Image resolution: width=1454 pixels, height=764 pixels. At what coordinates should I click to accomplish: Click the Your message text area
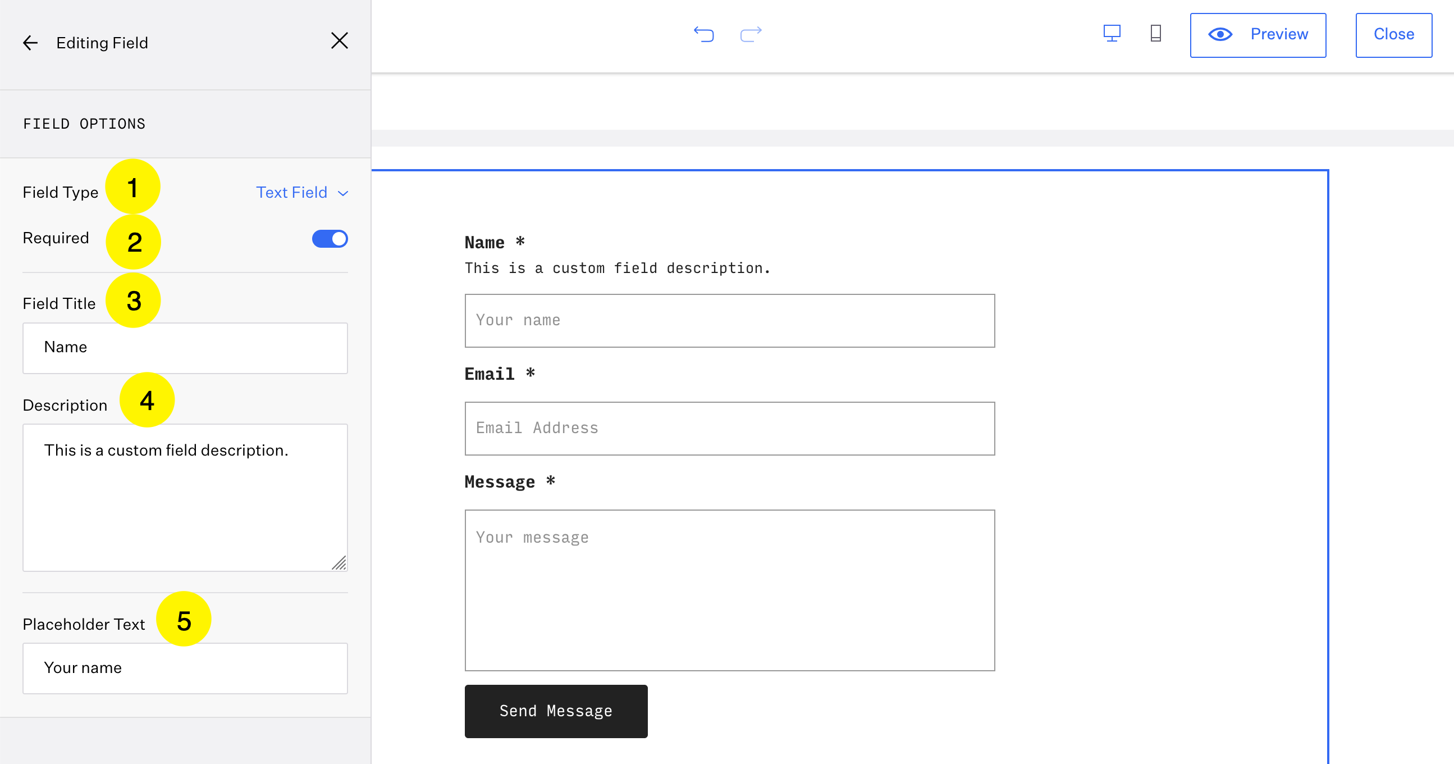pyautogui.click(x=729, y=590)
